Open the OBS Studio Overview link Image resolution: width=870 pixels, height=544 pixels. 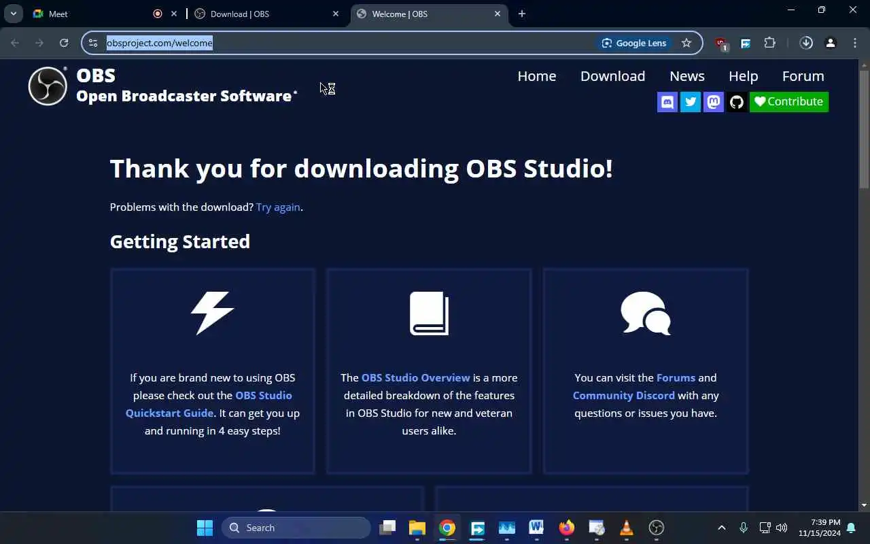coord(416,378)
